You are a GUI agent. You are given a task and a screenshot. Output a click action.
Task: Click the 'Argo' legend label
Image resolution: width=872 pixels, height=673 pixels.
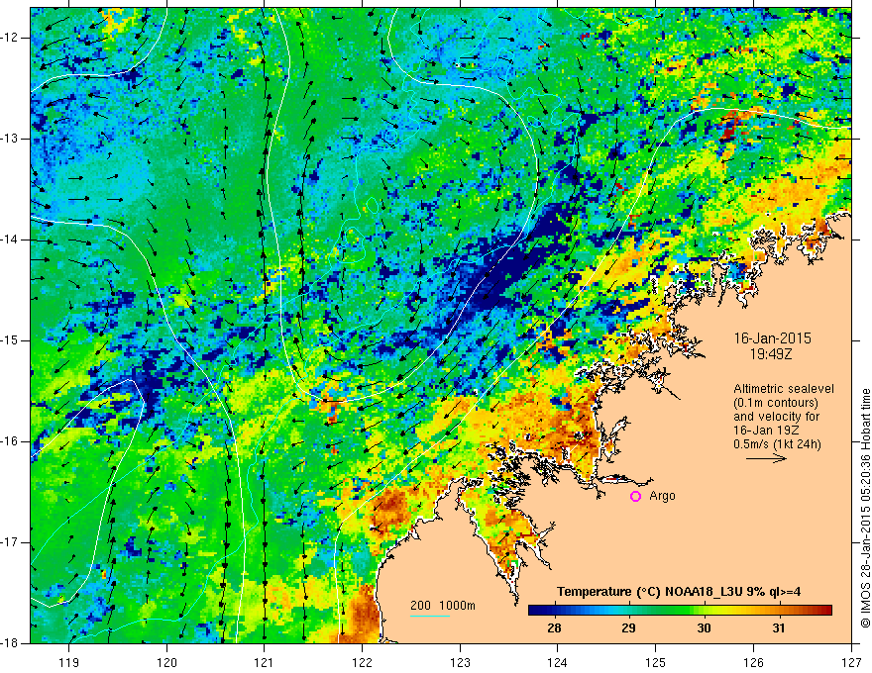(662, 496)
